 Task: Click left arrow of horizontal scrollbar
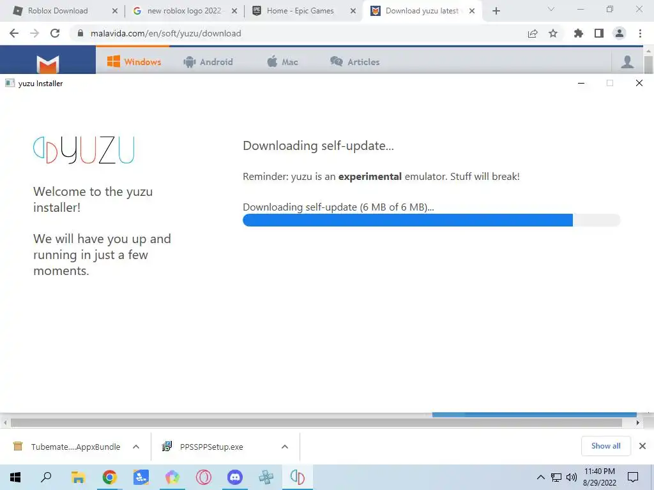(5, 422)
